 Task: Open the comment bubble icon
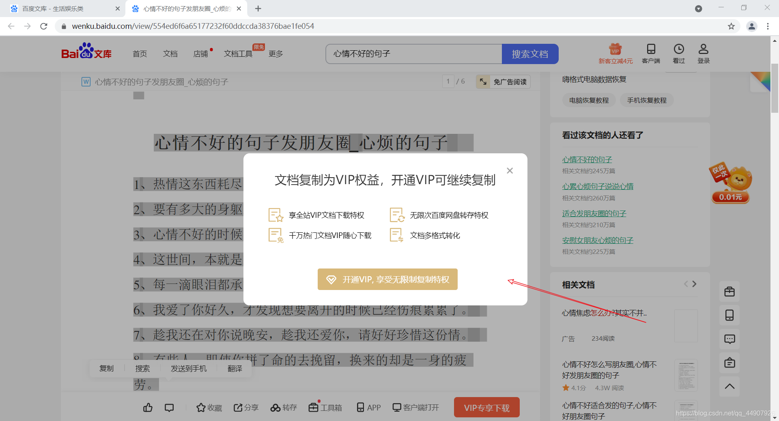(169, 408)
